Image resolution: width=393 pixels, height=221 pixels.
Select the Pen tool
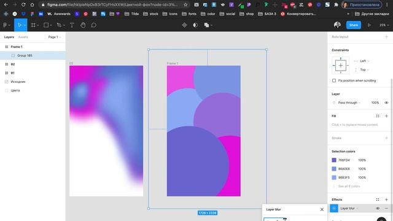[x=59, y=25]
